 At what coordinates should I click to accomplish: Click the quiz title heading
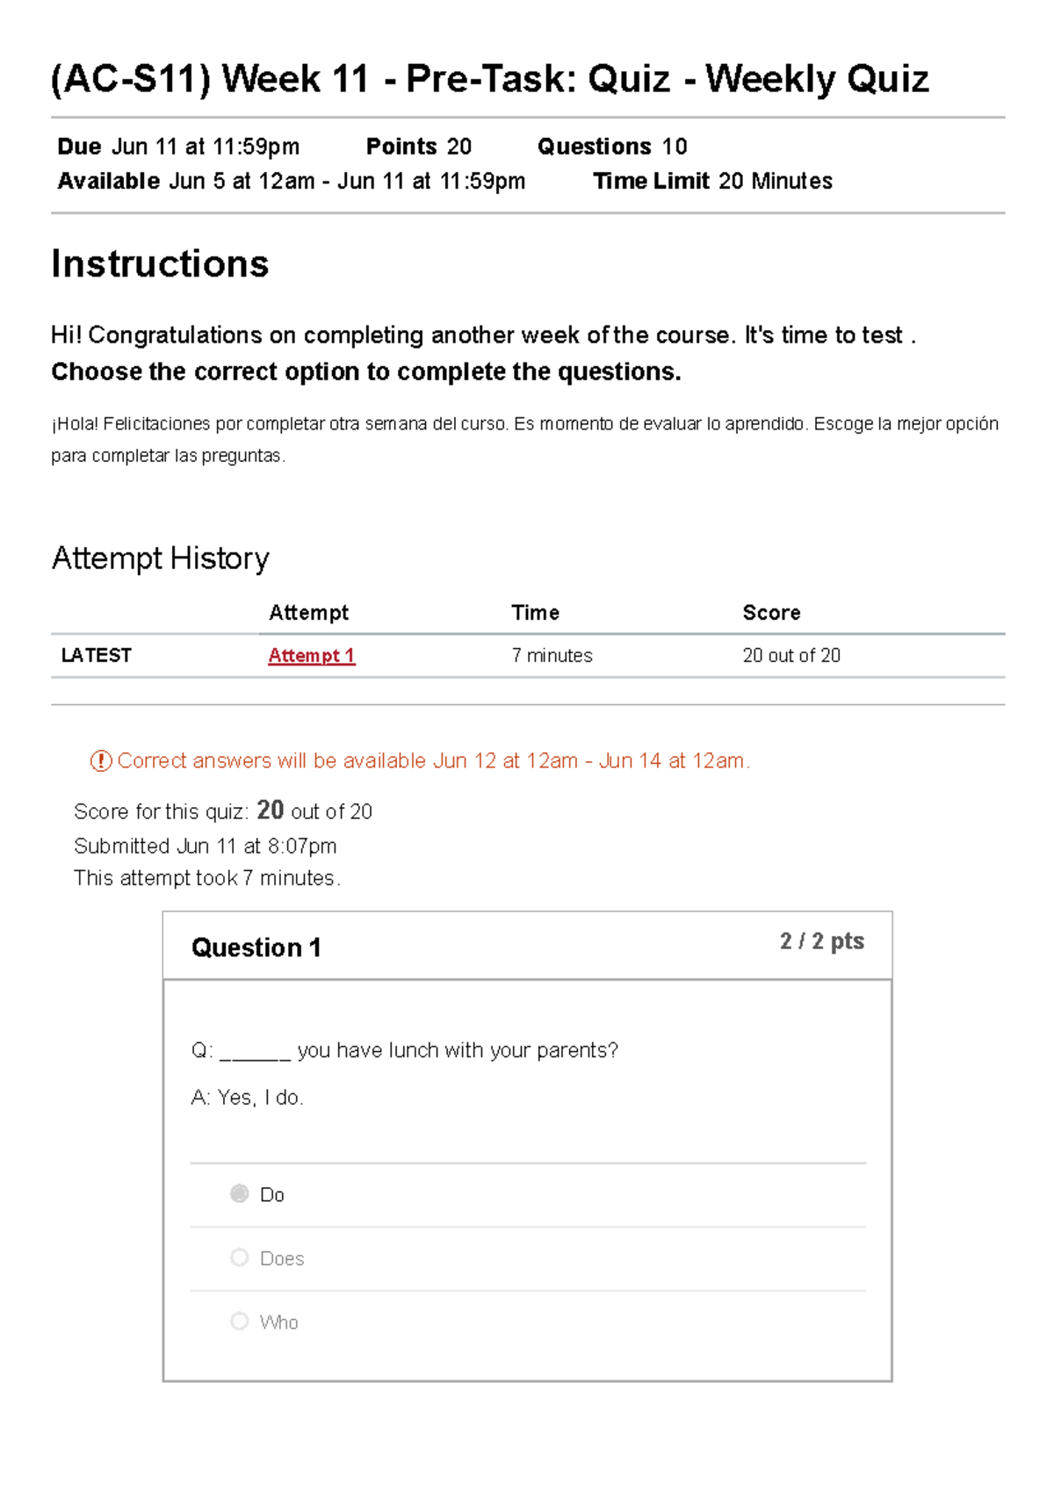(492, 78)
